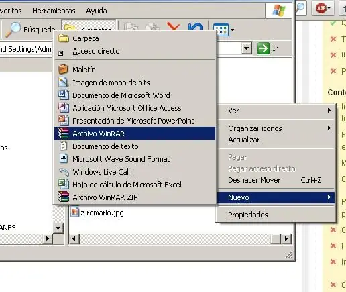Select Archivo WinRAR ZIP
Image resolution: width=346 pixels, height=292 pixels.
tap(135, 197)
